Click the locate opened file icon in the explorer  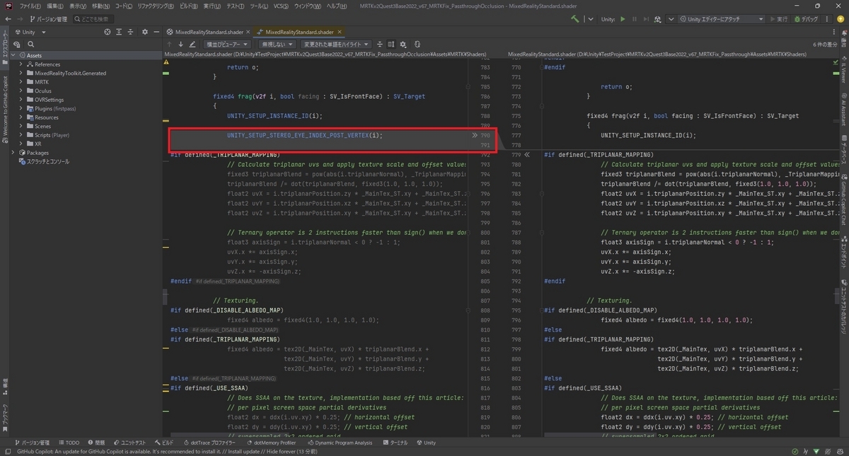pyautogui.click(x=108, y=32)
